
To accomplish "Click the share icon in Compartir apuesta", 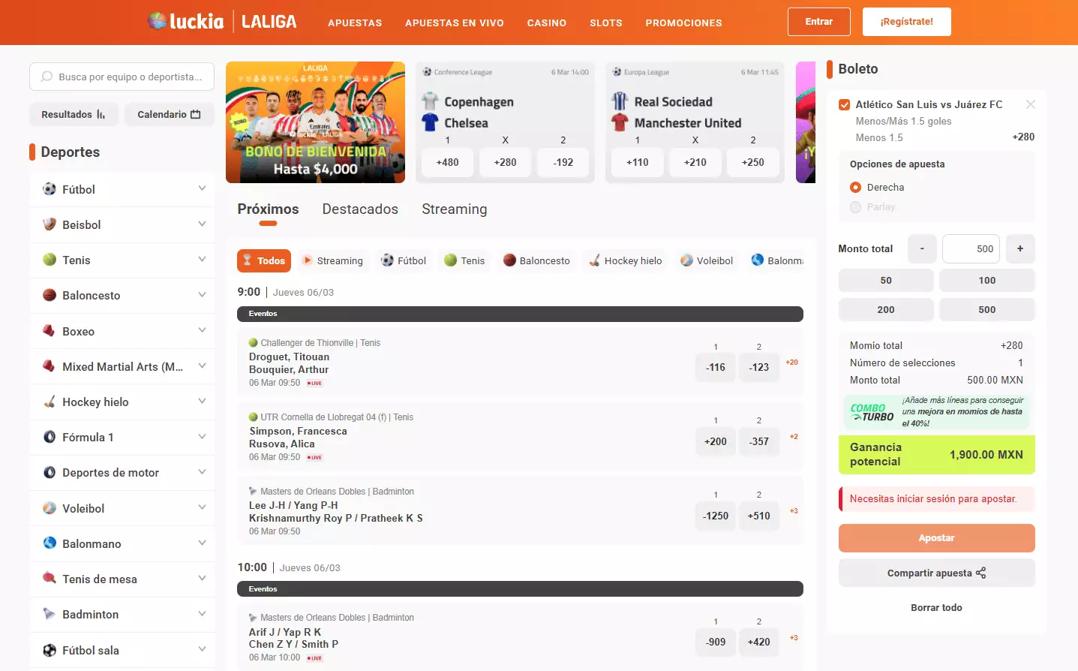I will pyautogui.click(x=980, y=573).
